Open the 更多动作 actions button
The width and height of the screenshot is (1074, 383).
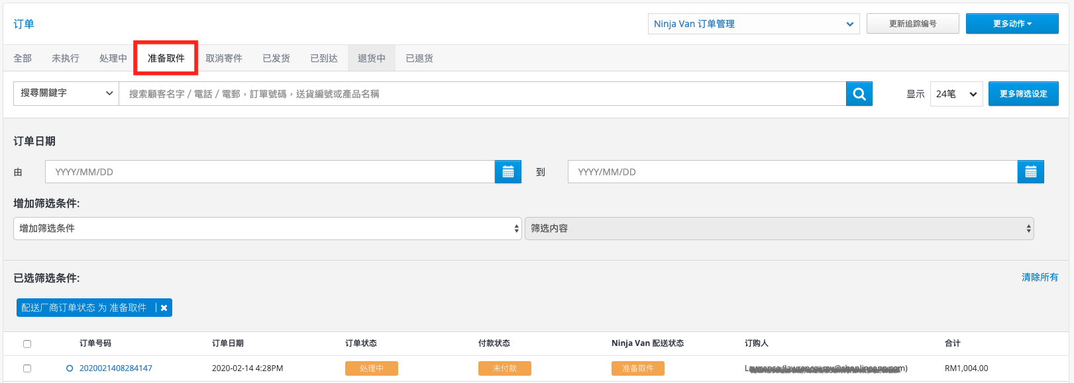pyautogui.click(x=1012, y=24)
